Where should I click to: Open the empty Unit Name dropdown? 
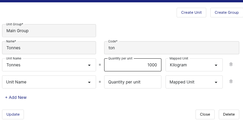point(49,82)
